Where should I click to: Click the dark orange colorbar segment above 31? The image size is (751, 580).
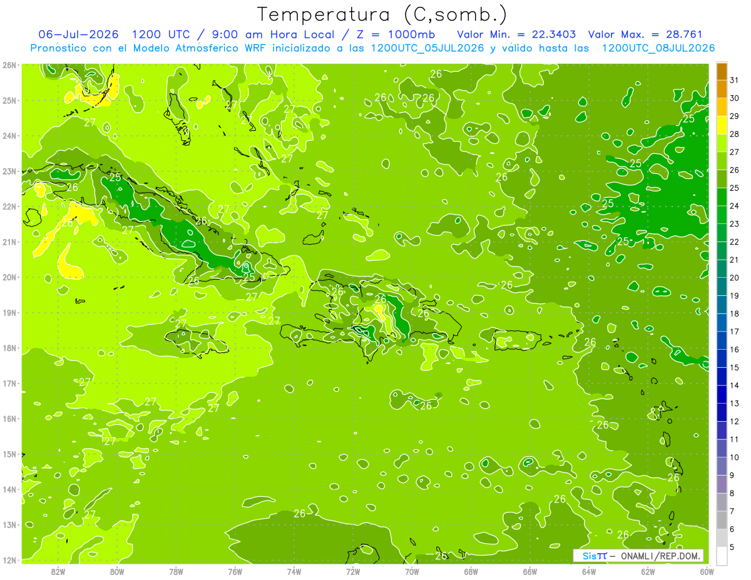click(722, 72)
